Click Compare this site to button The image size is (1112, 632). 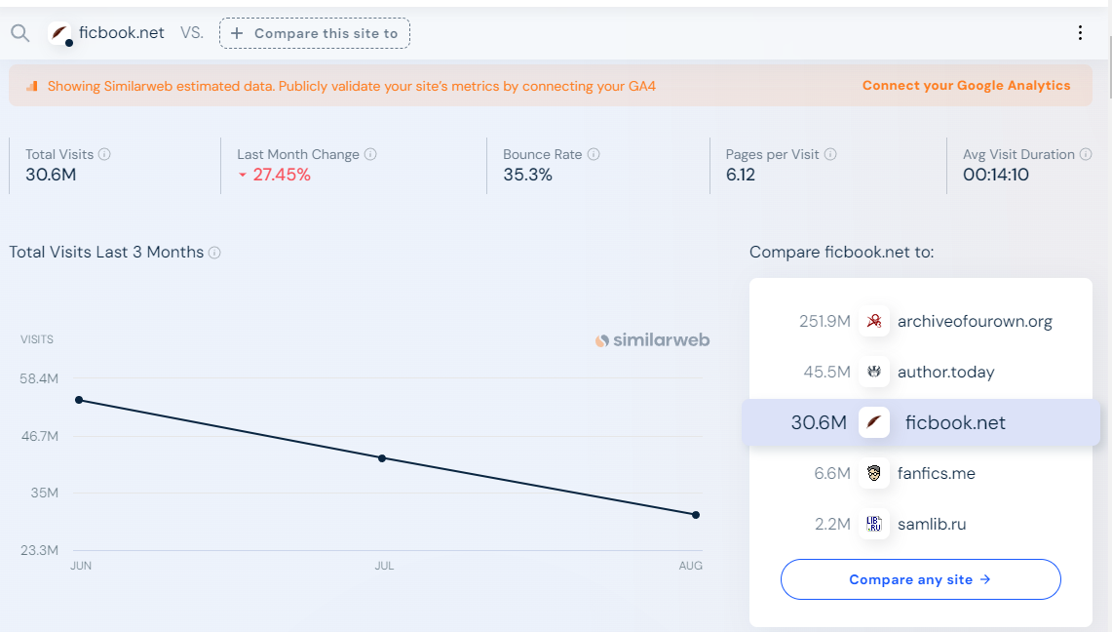coord(315,33)
